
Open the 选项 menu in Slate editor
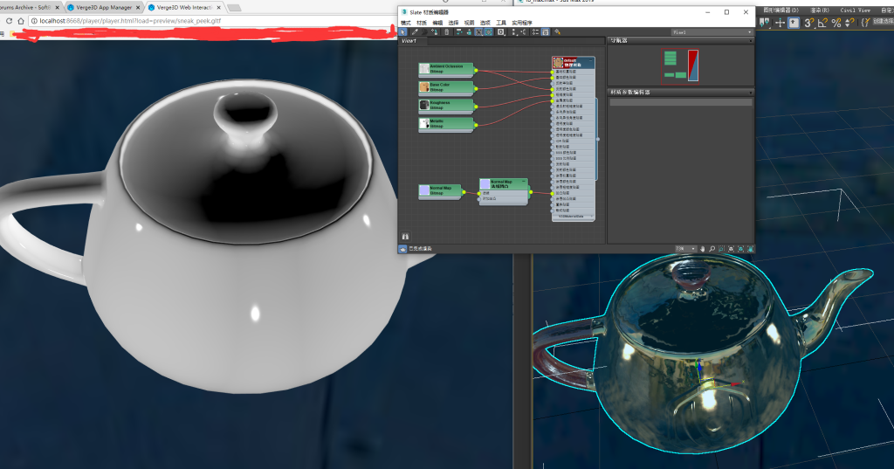[x=485, y=23]
